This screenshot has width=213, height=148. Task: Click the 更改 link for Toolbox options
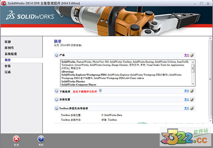(187, 108)
